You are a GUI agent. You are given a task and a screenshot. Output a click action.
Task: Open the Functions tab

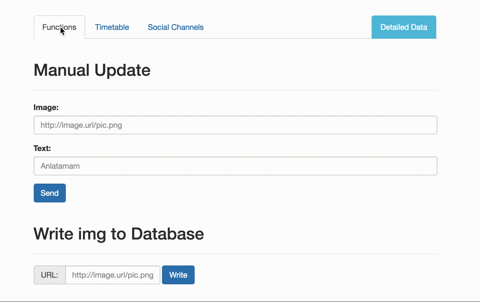pyautogui.click(x=59, y=27)
